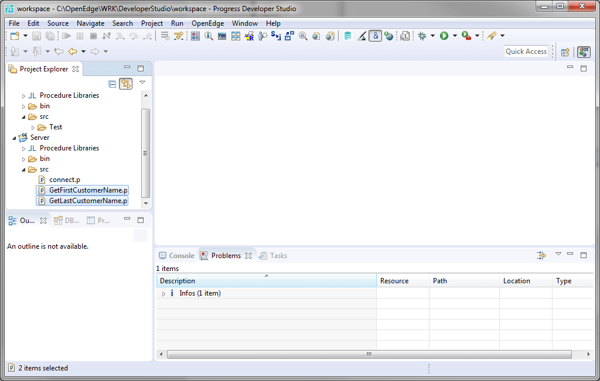Switch to the DB Structure tab
The image size is (600, 381).
[67, 221]
